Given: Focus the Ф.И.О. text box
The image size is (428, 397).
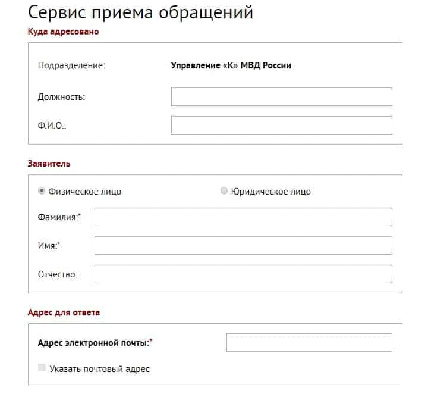Looking at the screenshot, I should click(x=281, y=125).
